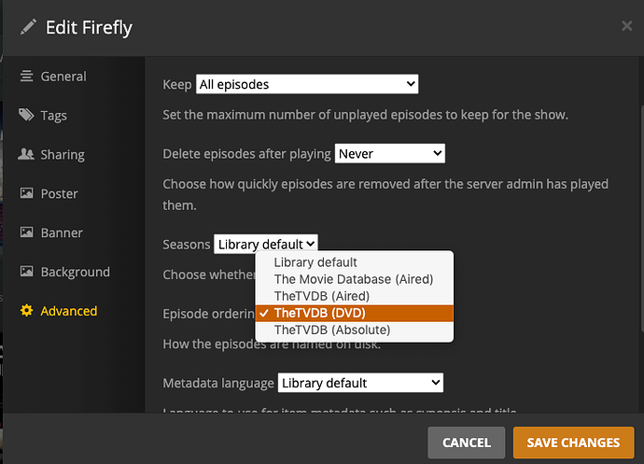The height and width of the screenshot is (464, 644).
Task: Click the Sharing people icon
Action: [26, 154]
